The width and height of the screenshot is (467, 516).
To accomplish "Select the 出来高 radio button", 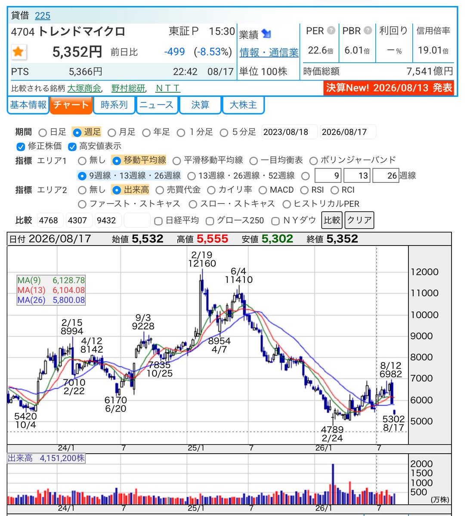I will coord(116,190).
